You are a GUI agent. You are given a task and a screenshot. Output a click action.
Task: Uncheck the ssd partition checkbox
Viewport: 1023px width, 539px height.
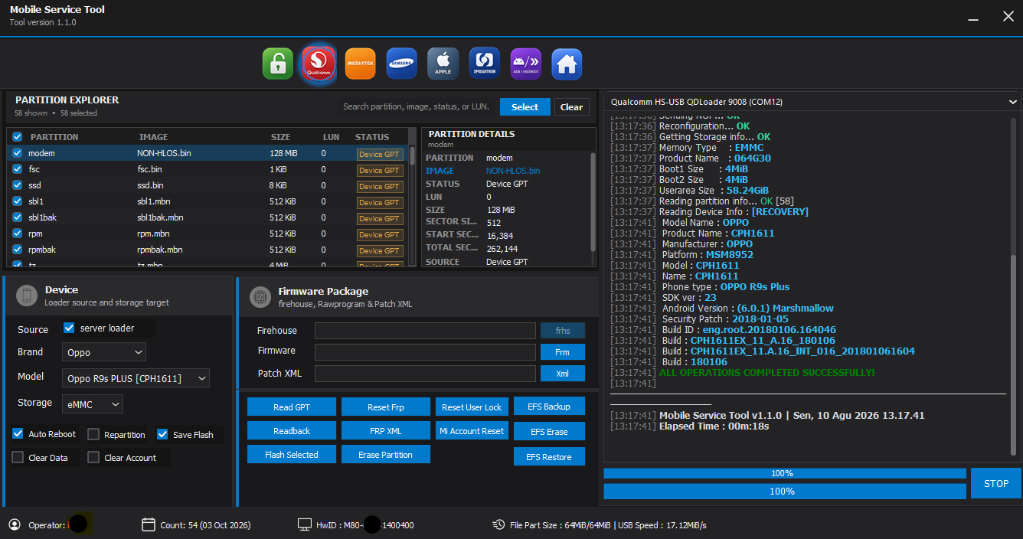coord(17,185)
